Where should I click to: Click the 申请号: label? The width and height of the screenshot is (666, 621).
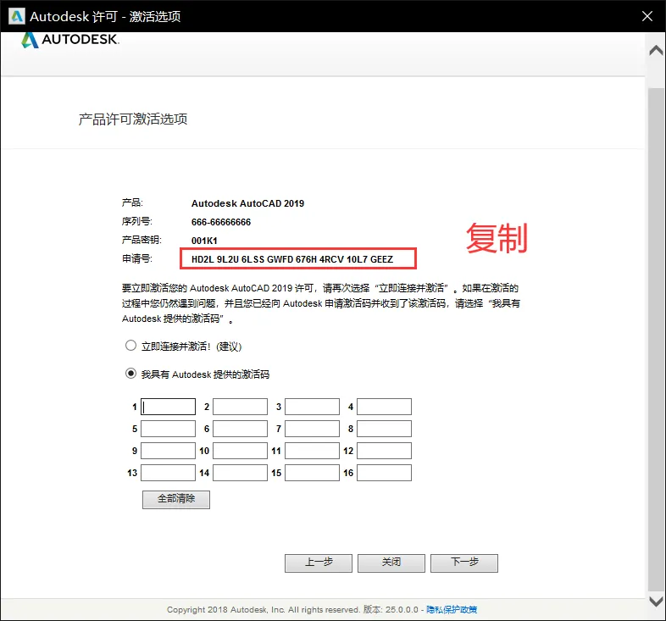[x=136, y=258]
